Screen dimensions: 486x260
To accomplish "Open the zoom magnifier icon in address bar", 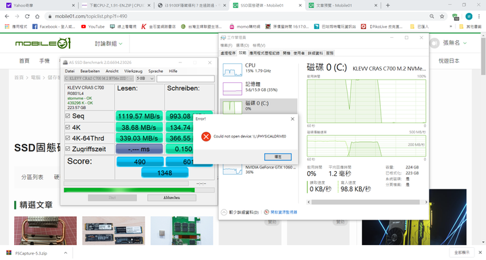I will [432, 16].
